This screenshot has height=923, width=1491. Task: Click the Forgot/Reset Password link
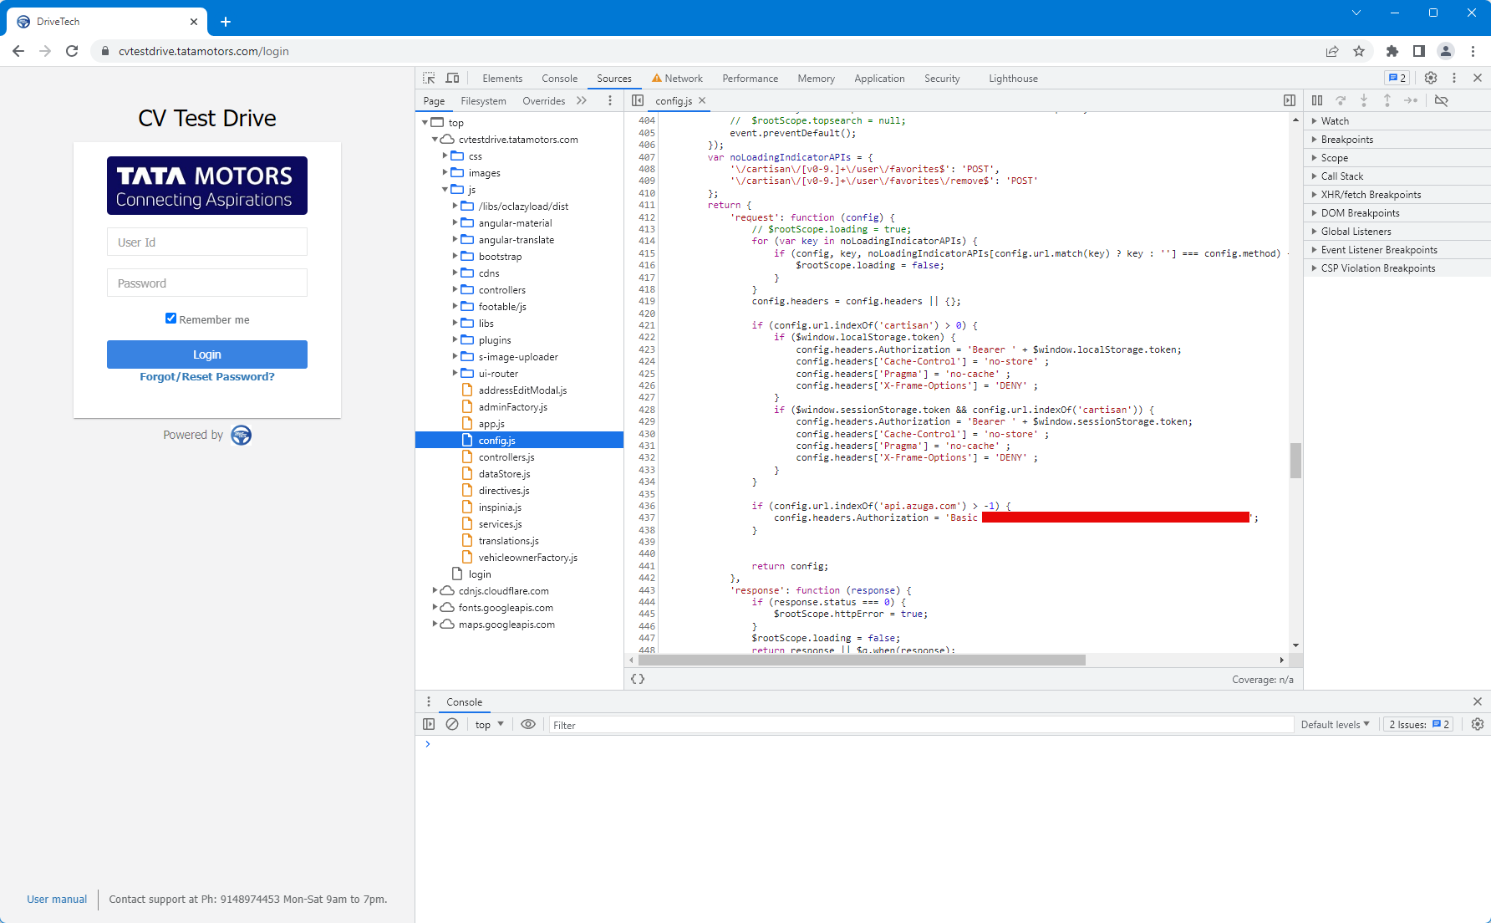tap(207, 377)
